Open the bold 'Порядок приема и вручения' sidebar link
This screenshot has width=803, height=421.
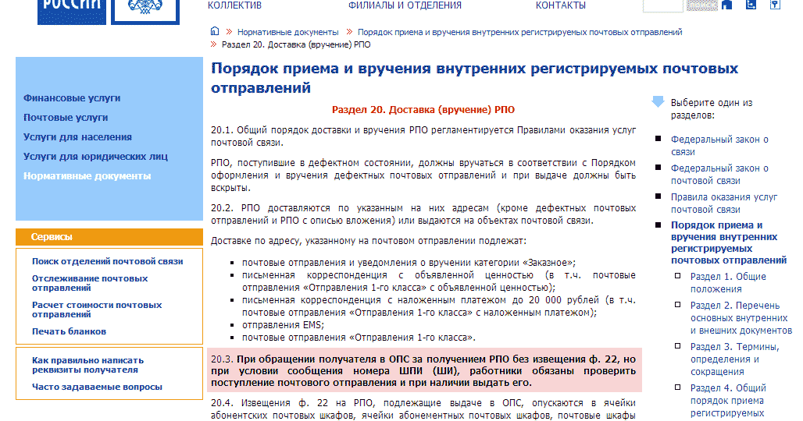729,242
